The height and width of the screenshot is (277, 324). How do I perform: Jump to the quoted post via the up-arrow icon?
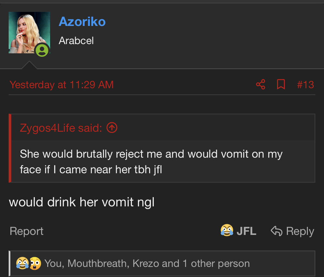[x=112, y=128]
